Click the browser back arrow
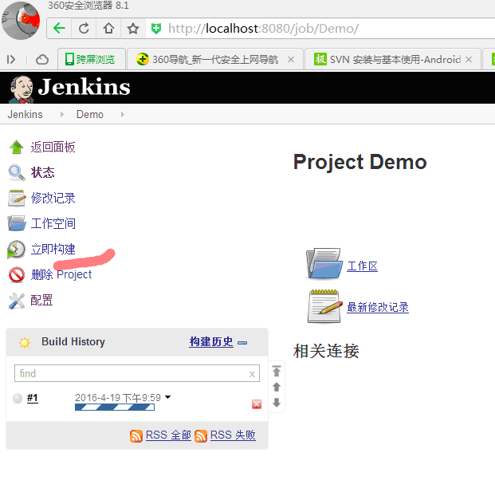 [x=60, y=29]
